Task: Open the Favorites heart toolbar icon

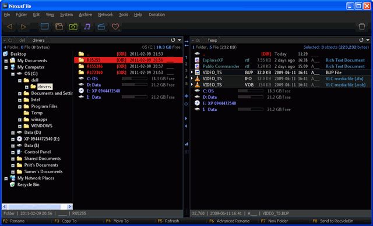Action: click(x=115, y=26)
